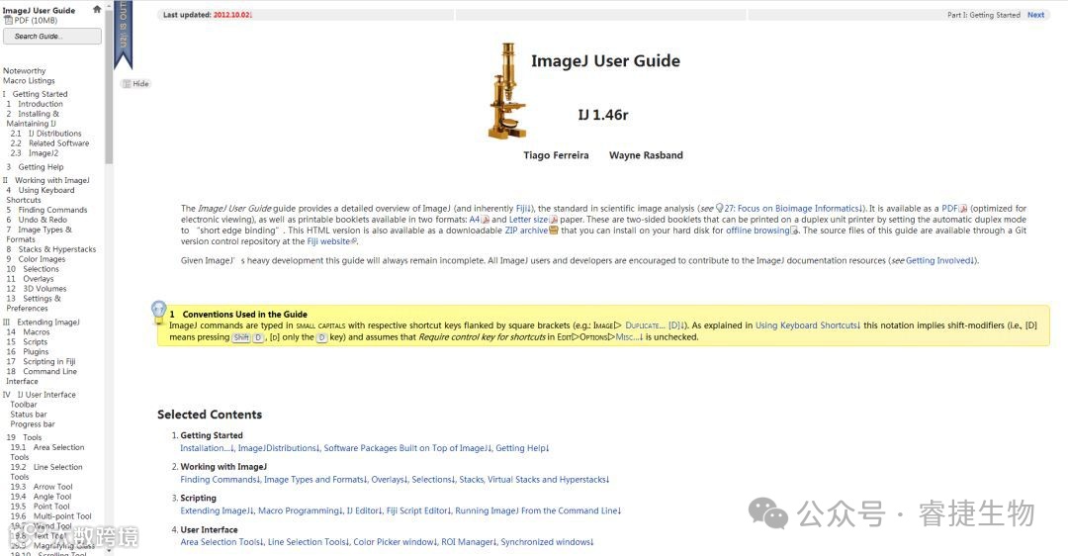1068x556 pixels.
Task: Open Fiji Script Editor contents link
Action: point(419,511)
